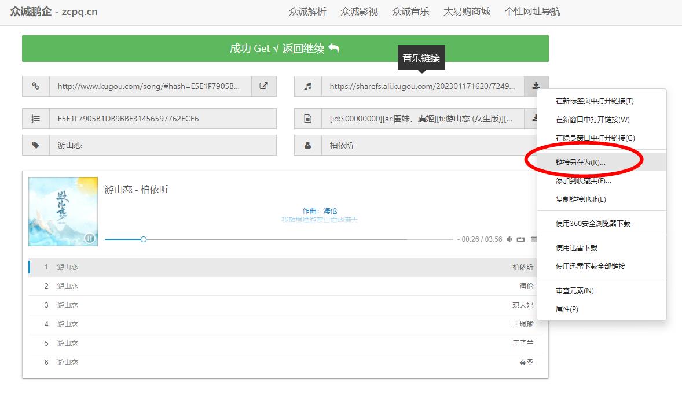
Task: Click the song hash input field
Action: pyautogui.click(x=162, y=119)
